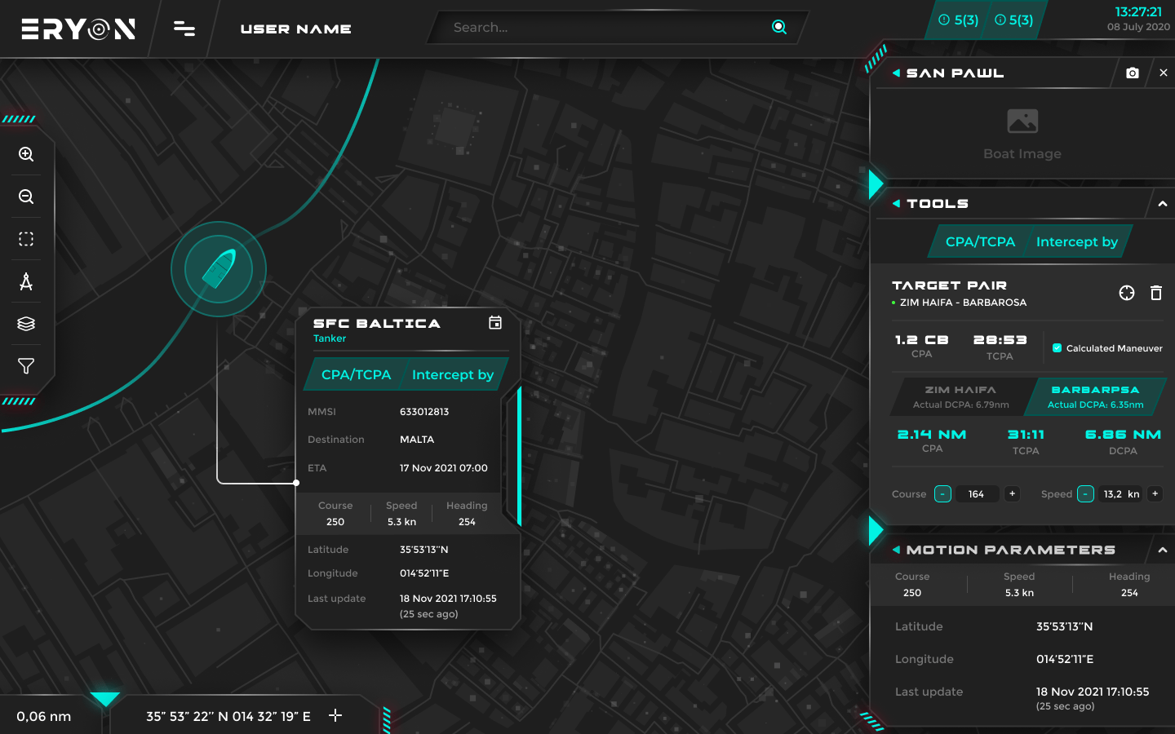Select the BARBARPSA vessel toggle

point(1094,396)
